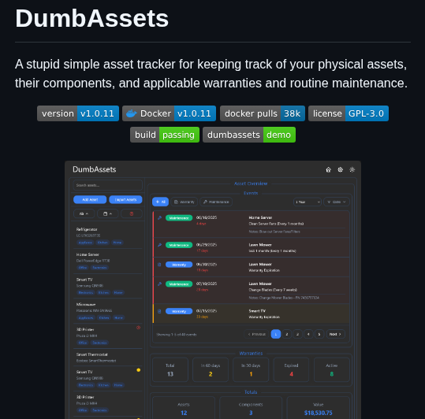Click the Warranty badge on the 07/15/2025 event
This screenshot has height=419, width=425.
tap(179, 311)
